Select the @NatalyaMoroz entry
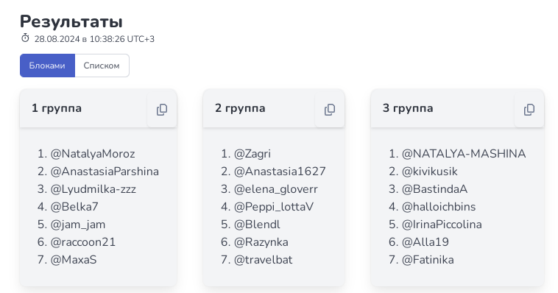The width and height of the screenshot is (558, 293). 93,154
